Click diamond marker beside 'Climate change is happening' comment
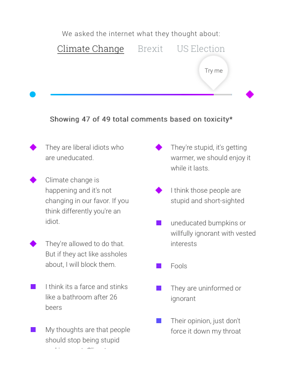This screenshot has height=379, width=282. pos(33,180)
